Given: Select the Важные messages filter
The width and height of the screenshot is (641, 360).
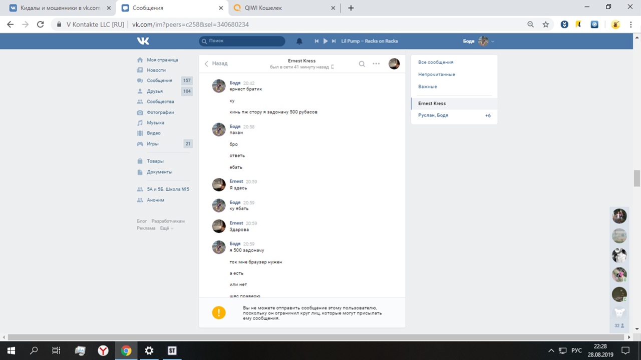Looking at the screenshot, I should point(428,86).
